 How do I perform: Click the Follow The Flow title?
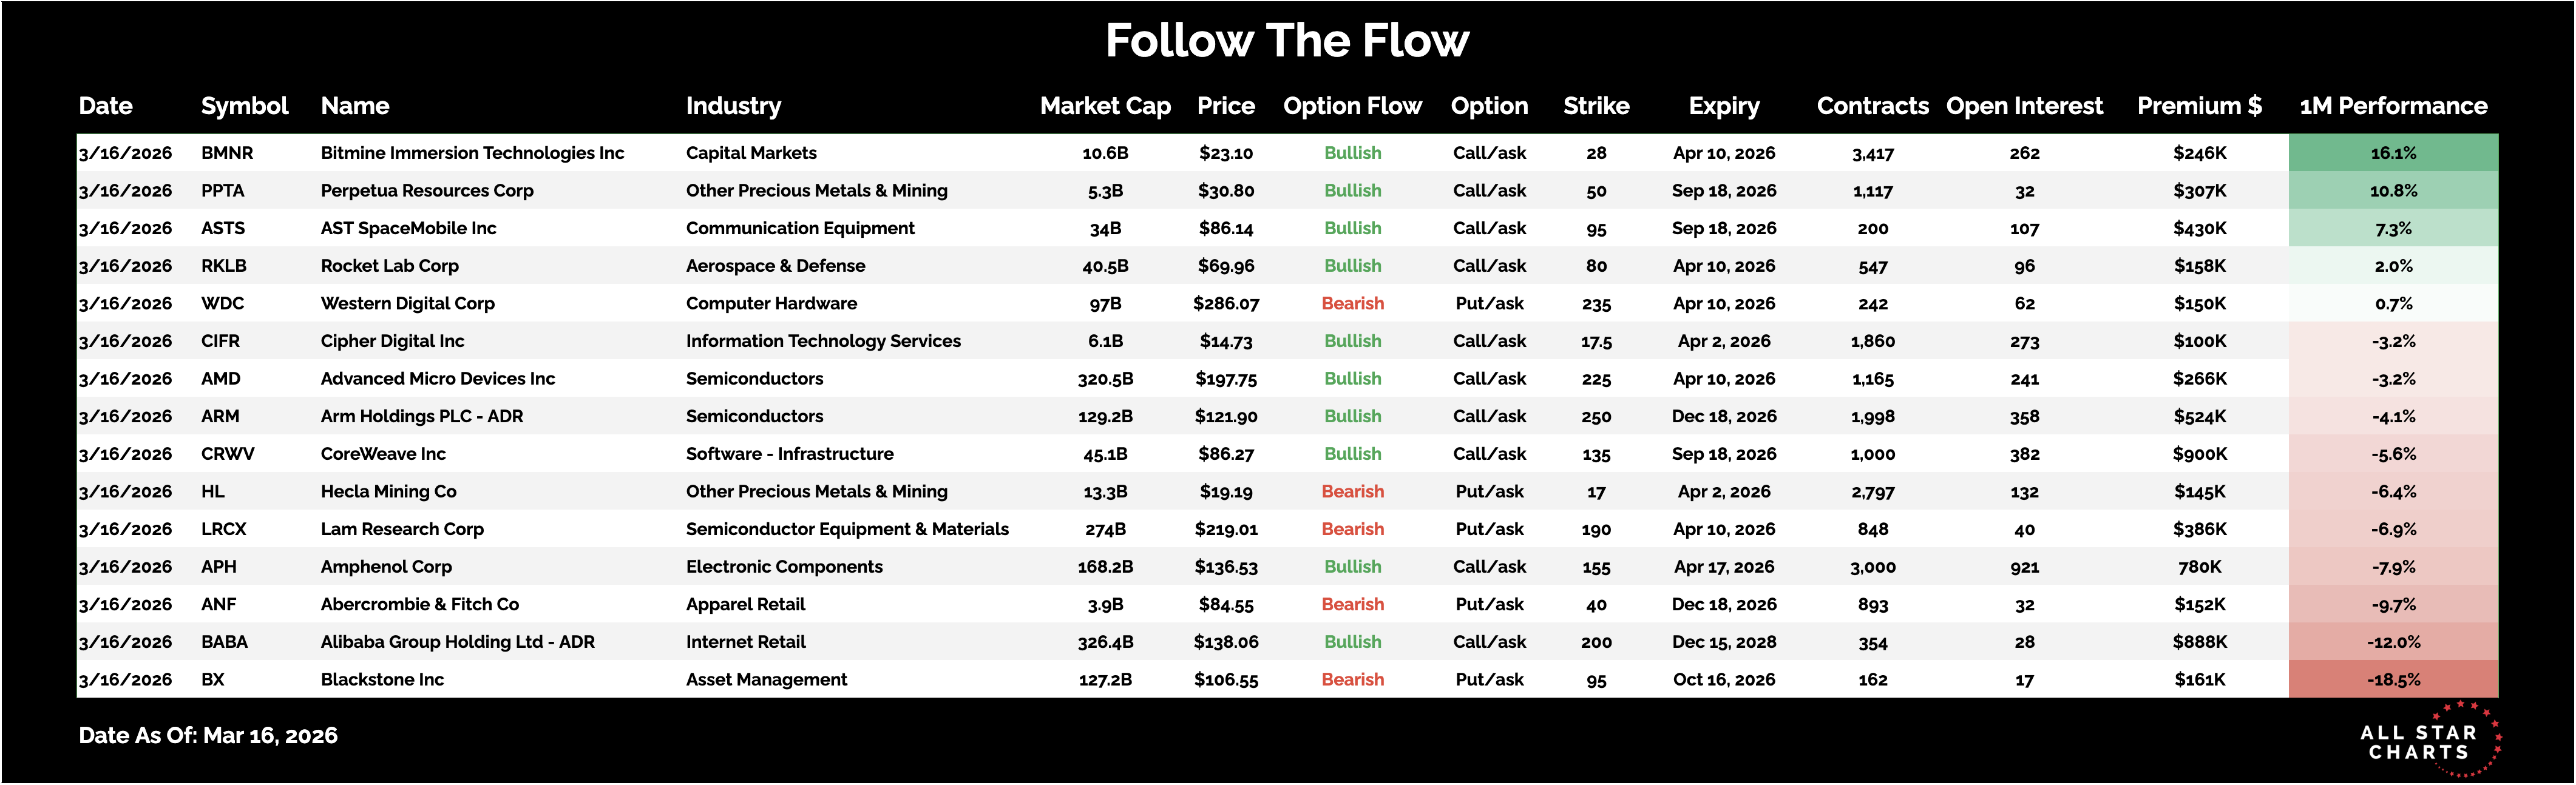coord(1287,41)
